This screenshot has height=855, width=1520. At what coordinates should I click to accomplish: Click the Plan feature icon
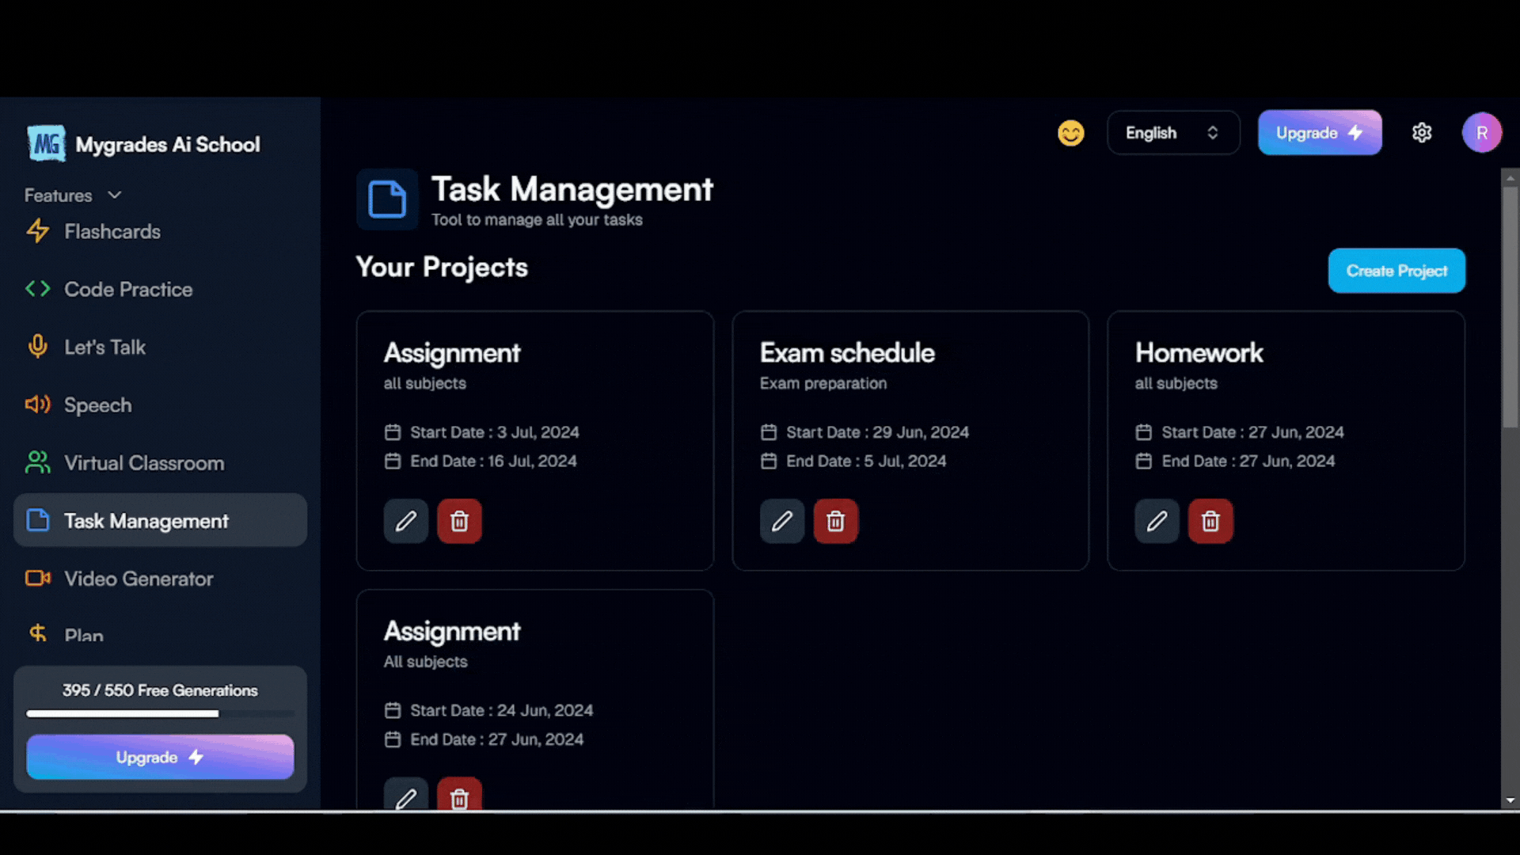[37, 633]
